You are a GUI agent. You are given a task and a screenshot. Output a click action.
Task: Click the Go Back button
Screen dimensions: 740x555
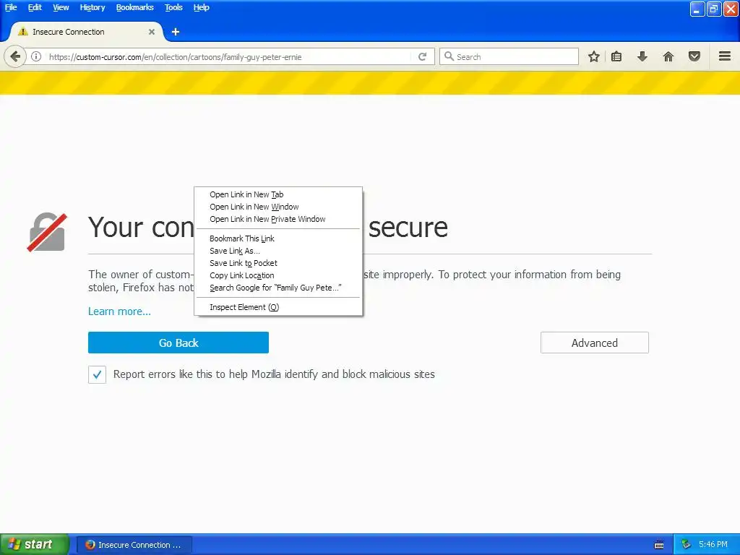(178, 343)
